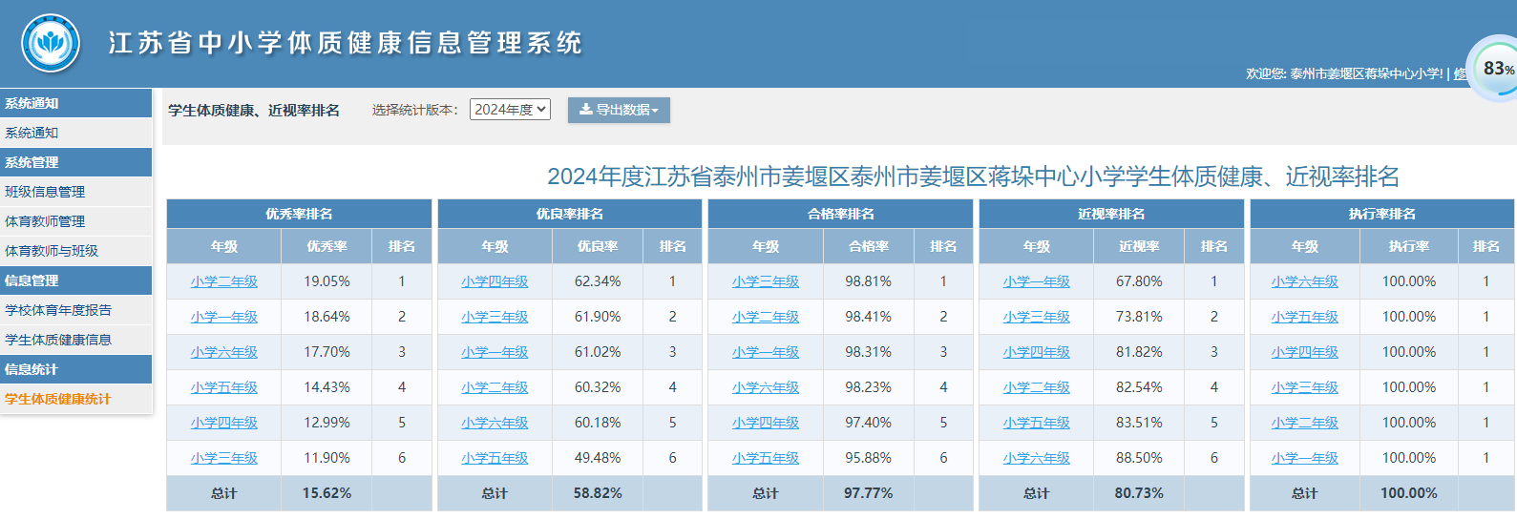This screenshot has width=1517, height=519.
Task: Open 系统通知 item under the first header
Action: click(76, 133)
